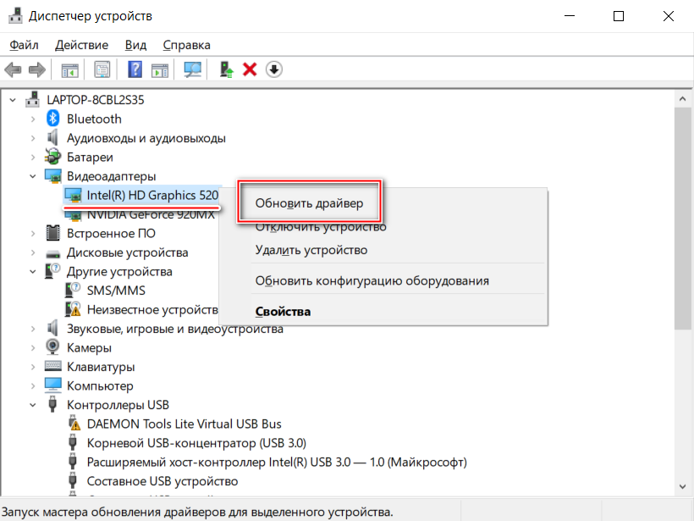Select Звуковые, игровые и видеоустройства row
This screenshot has height=521, width=694.
click(x=175, y=329)
